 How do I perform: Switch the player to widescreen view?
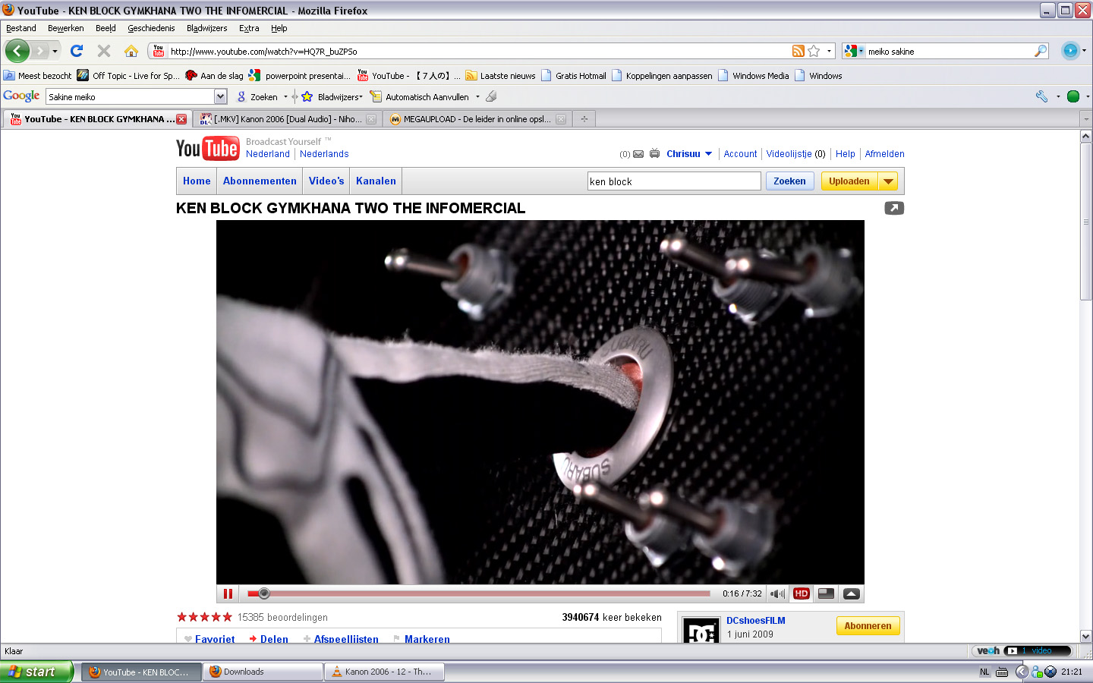pos(827,593)
